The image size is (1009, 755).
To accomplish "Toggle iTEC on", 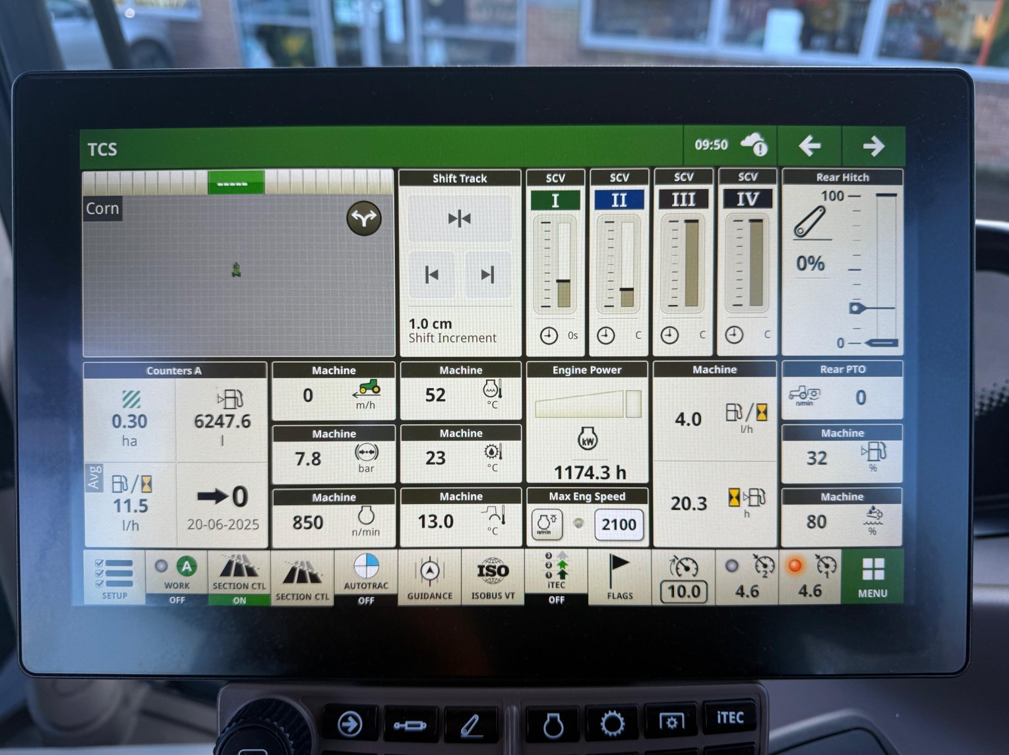I will click(x=556, y=577).
